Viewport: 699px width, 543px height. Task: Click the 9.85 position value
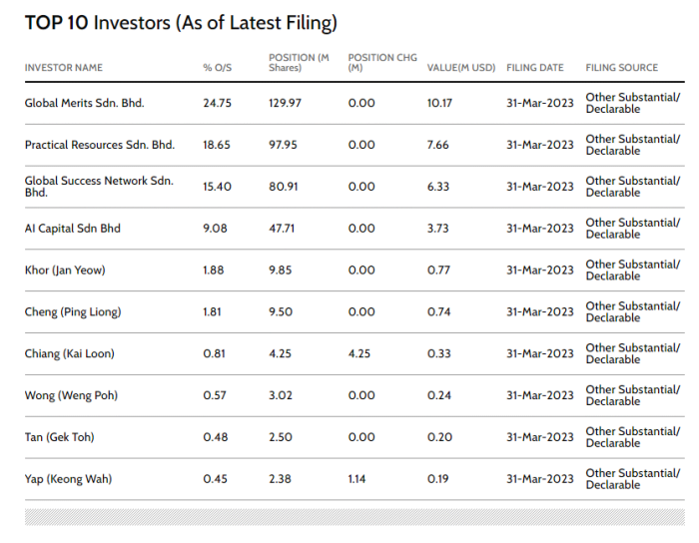pos(280,271)
